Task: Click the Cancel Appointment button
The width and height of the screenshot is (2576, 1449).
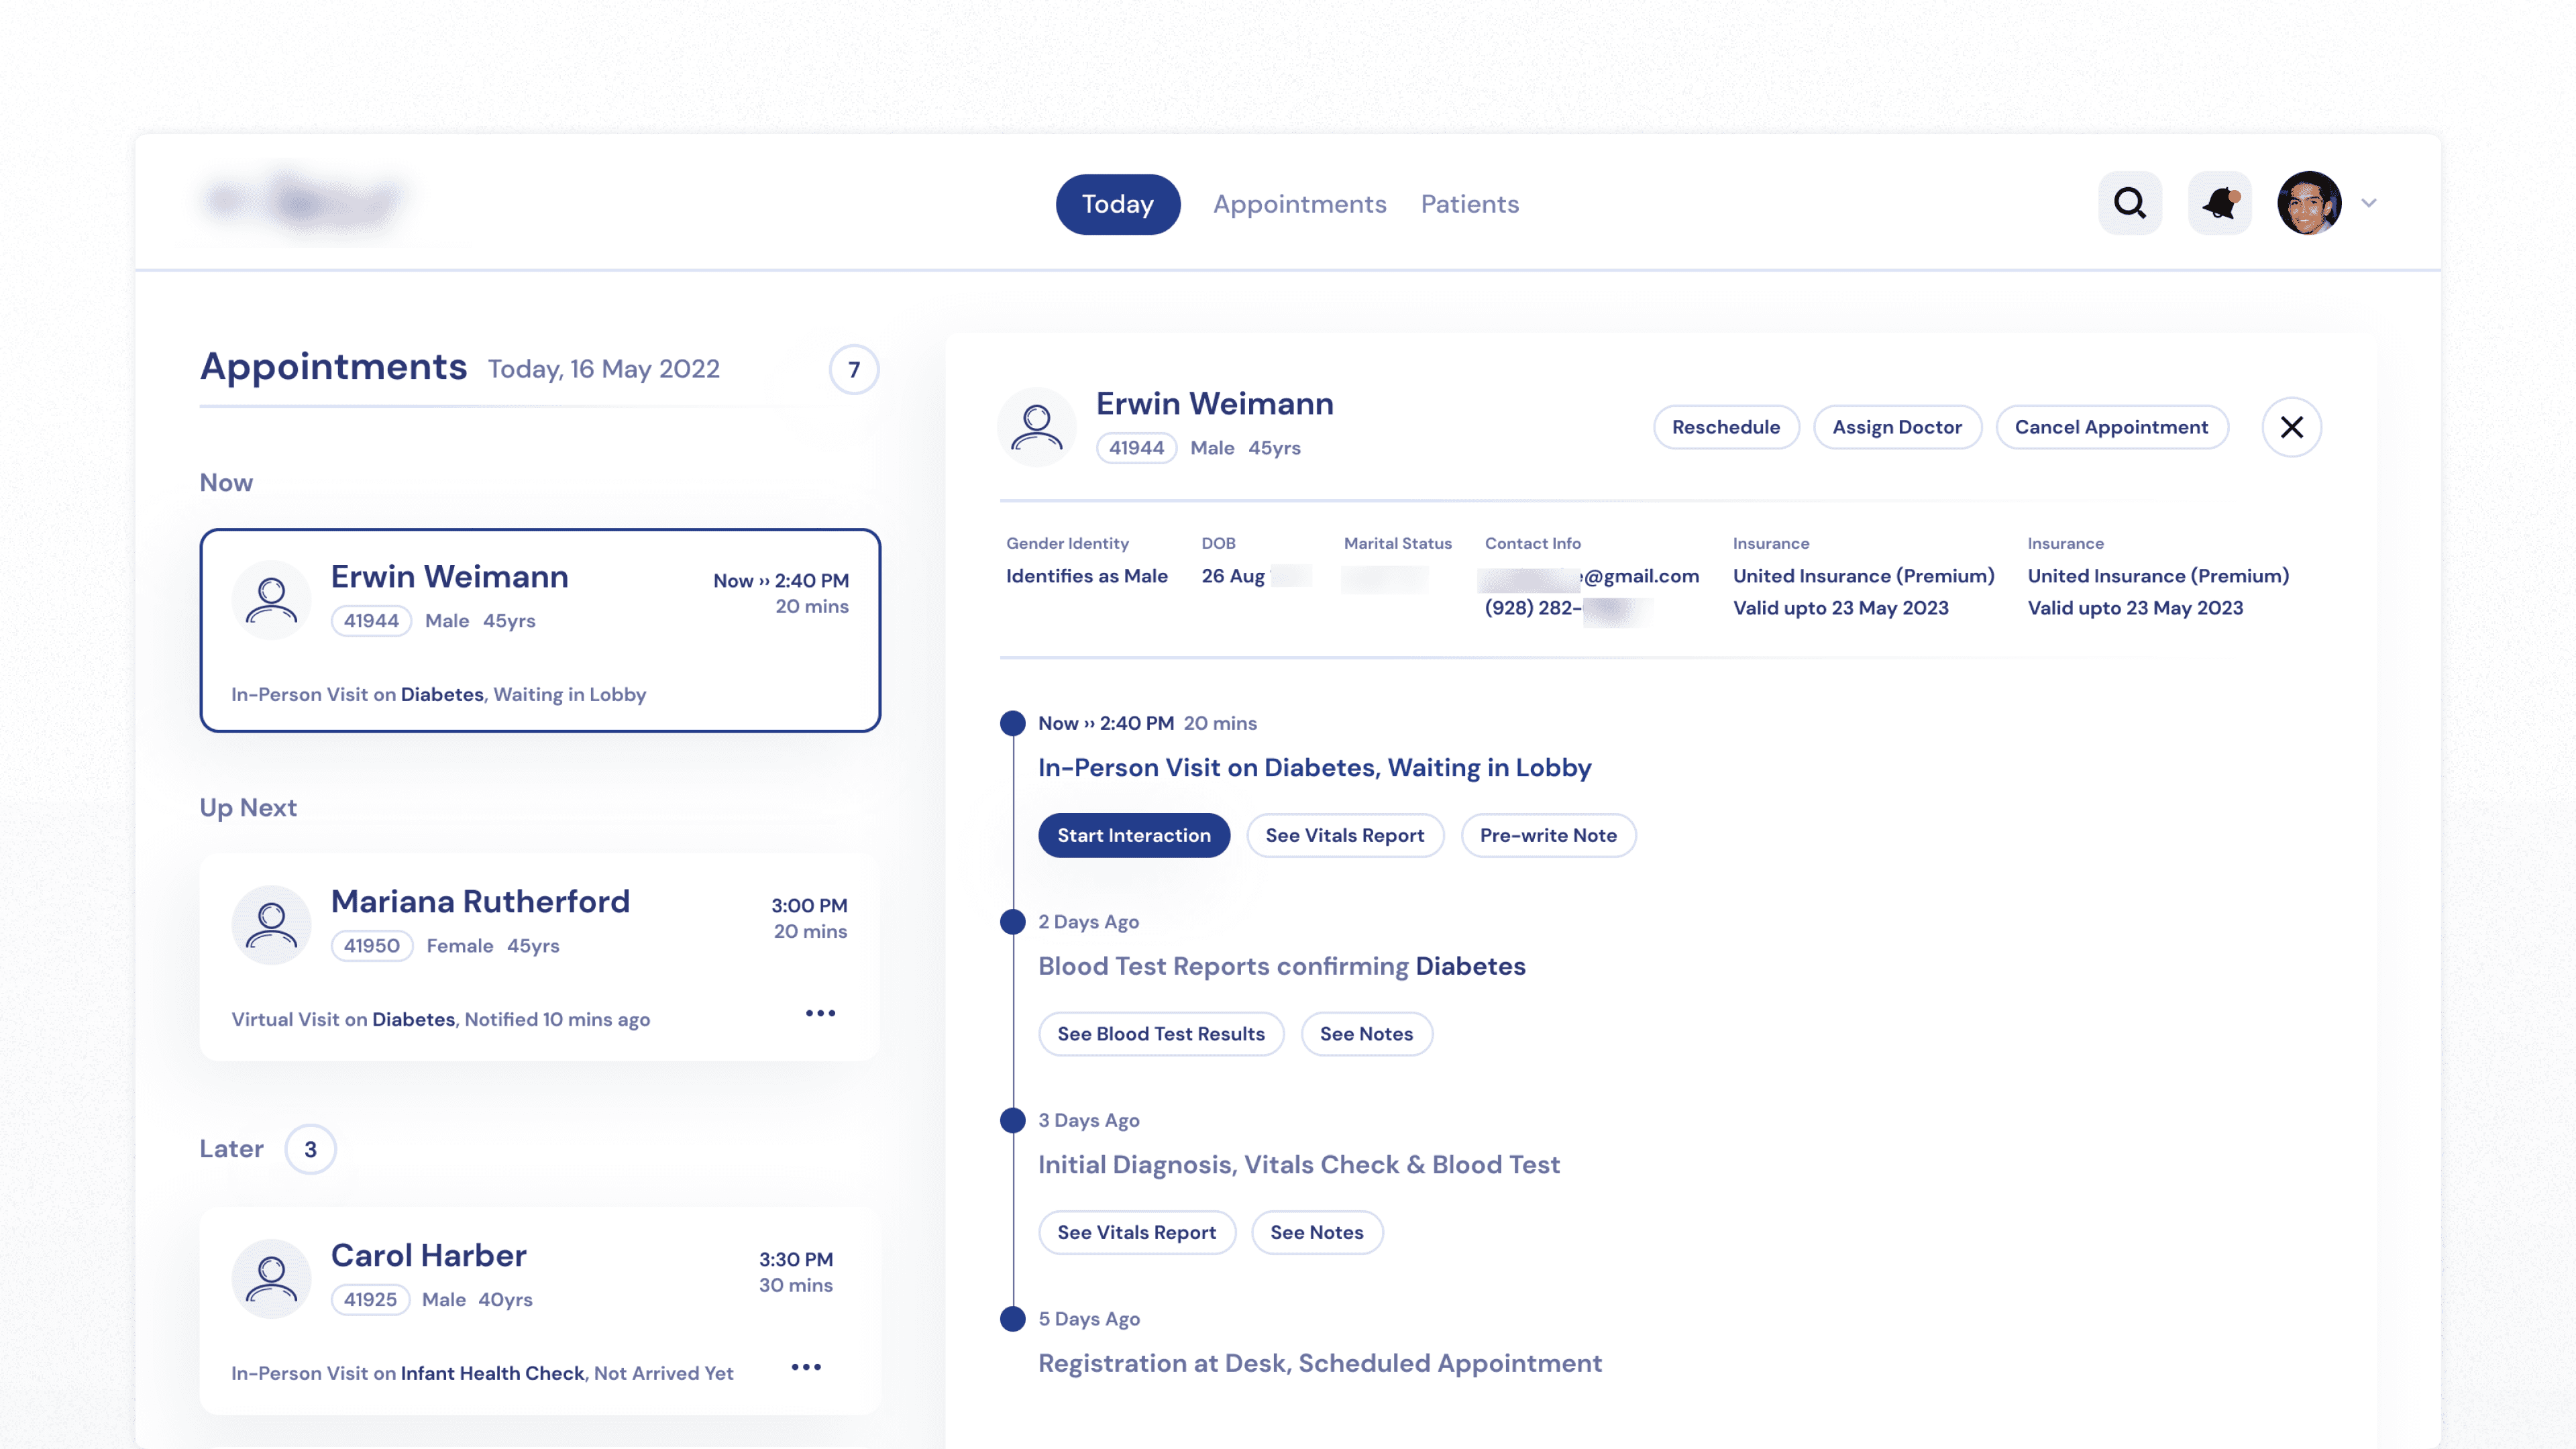Action: point(2111,427)
